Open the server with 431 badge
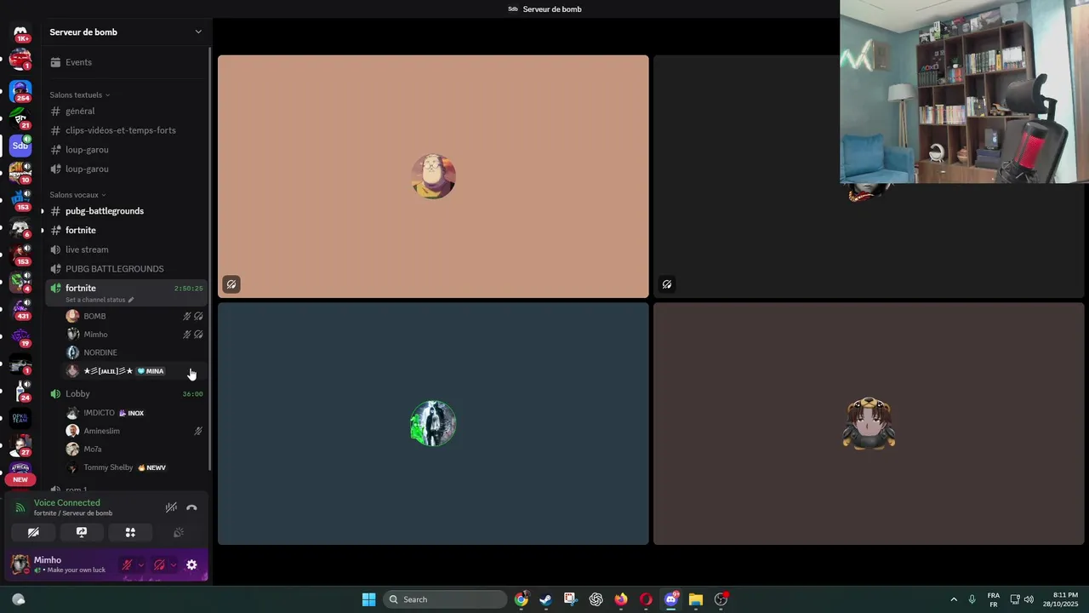This screenshot has width=1089, height=613. [20, 308]
